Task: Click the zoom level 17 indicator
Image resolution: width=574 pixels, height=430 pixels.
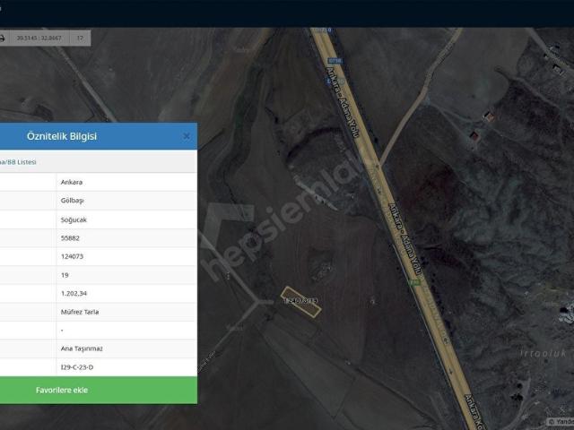Action: pos(80,39)
